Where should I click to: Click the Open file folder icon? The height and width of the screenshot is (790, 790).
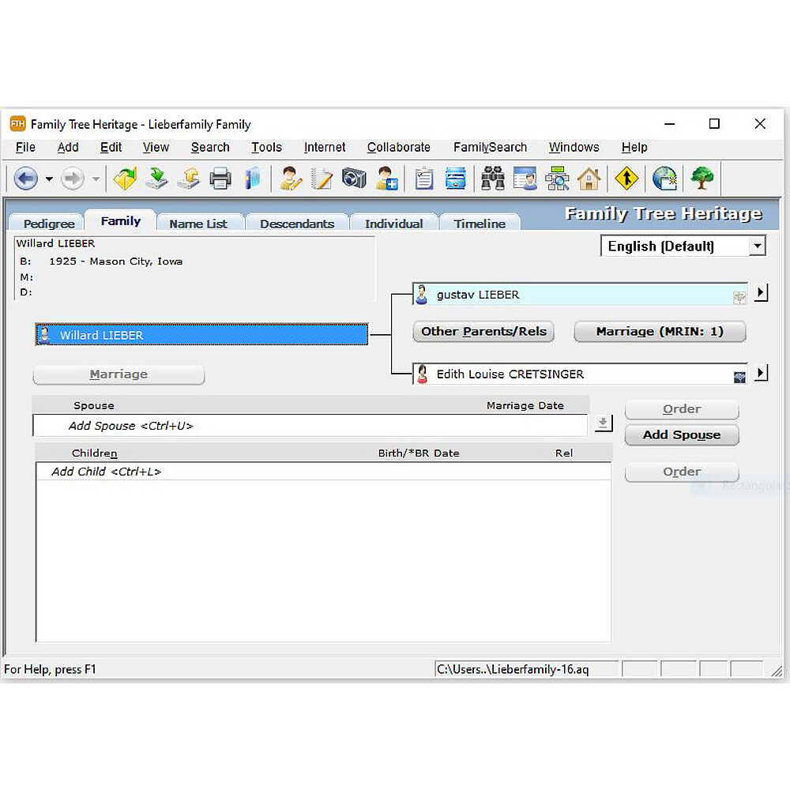point(125,179)
